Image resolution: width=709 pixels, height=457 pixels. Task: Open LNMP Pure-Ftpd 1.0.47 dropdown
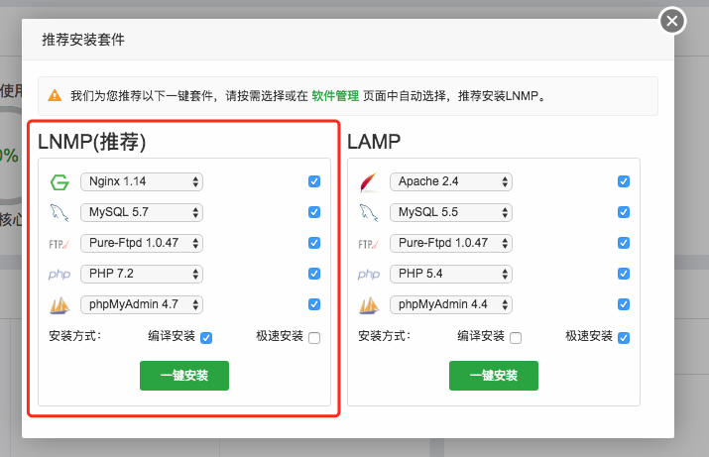pos(142,243)
